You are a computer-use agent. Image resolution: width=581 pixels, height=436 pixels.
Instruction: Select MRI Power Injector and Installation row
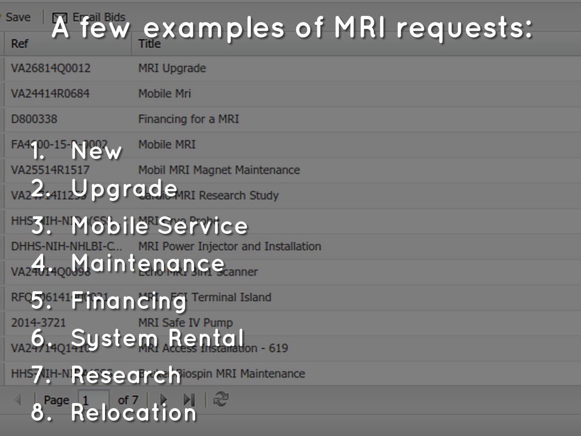pos(229,246)
